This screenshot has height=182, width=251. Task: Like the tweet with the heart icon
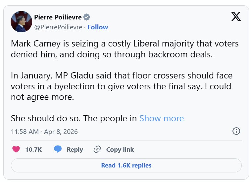pos(16,149)
